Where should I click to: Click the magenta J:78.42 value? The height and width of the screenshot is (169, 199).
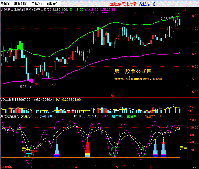(x=105, y=116)
